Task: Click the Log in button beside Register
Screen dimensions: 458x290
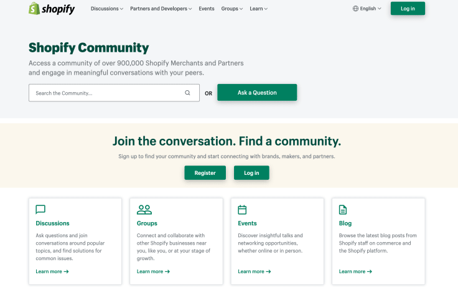Action: tap(251, 173)
